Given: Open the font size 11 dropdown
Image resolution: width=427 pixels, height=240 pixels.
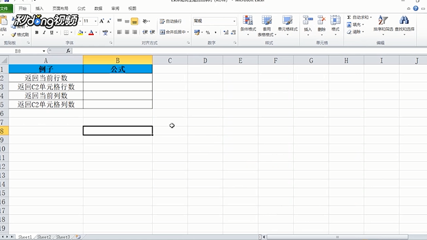Looking at the screenshot, I should pos(96,21).
